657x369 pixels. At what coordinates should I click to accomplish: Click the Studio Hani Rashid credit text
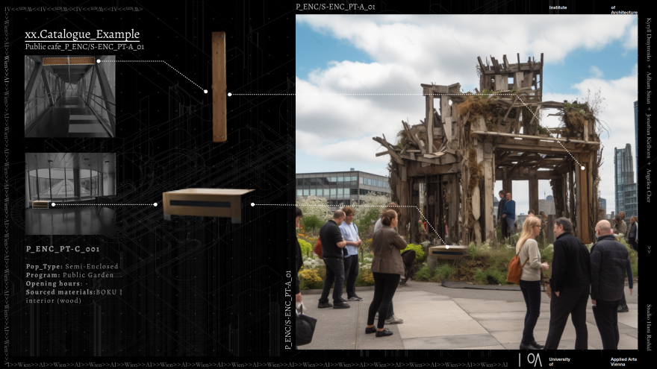coord(648,327)
